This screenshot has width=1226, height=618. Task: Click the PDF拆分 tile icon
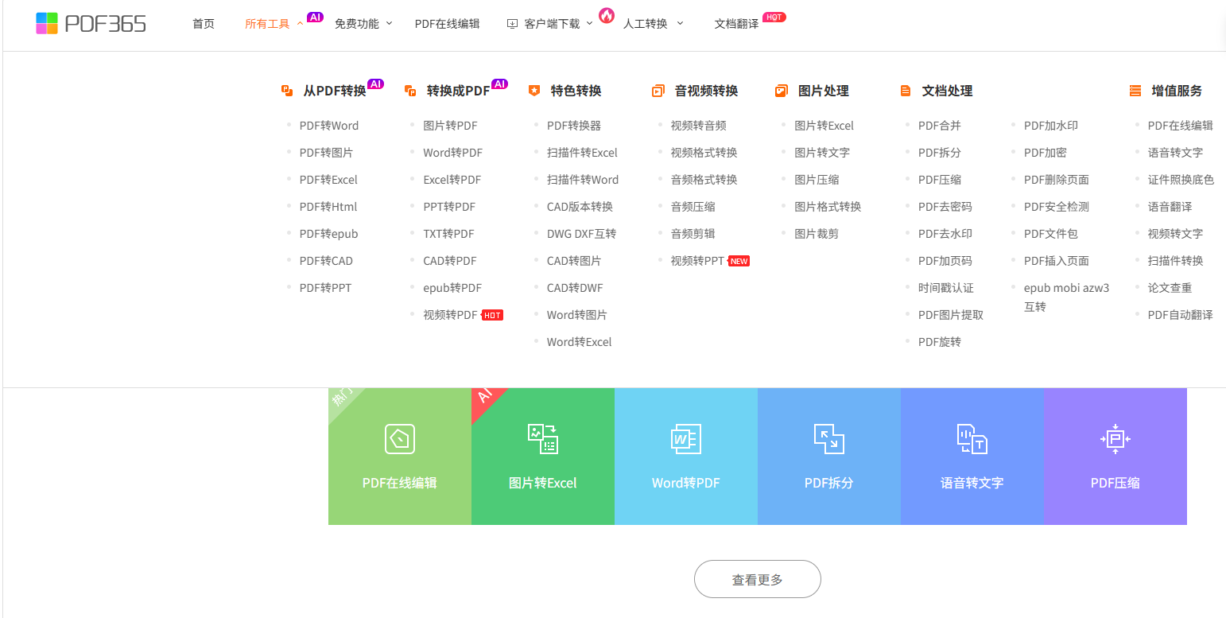[829, 439]
